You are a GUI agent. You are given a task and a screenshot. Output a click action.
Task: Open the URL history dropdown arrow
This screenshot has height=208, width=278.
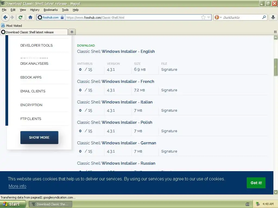pos(209,17)
